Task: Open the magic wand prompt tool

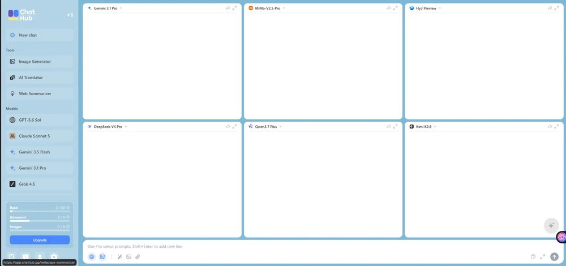Action: pyautogui.click(x=120, y=257)
